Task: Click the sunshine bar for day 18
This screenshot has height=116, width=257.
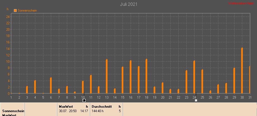Action: [x=146, y=76]
